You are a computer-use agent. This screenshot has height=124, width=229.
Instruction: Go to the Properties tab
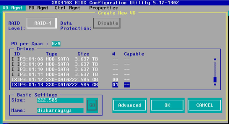(x=104, y=8)
